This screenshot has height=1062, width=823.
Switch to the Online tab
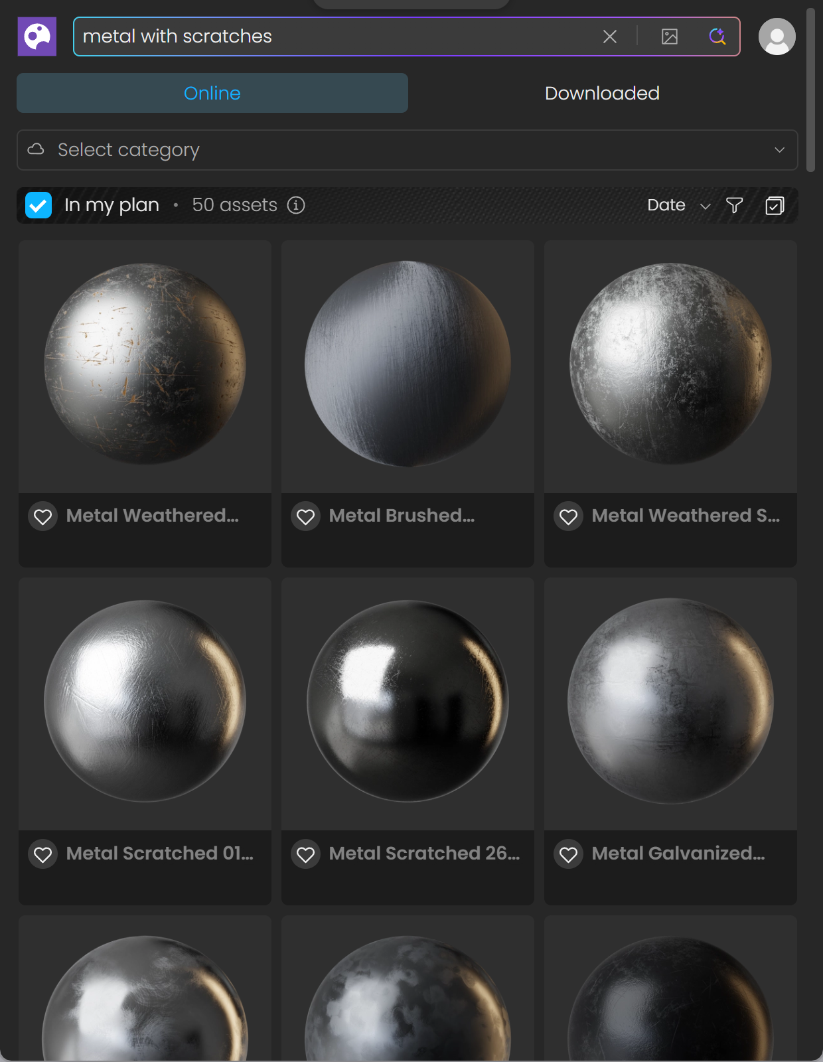pos(212,93)
